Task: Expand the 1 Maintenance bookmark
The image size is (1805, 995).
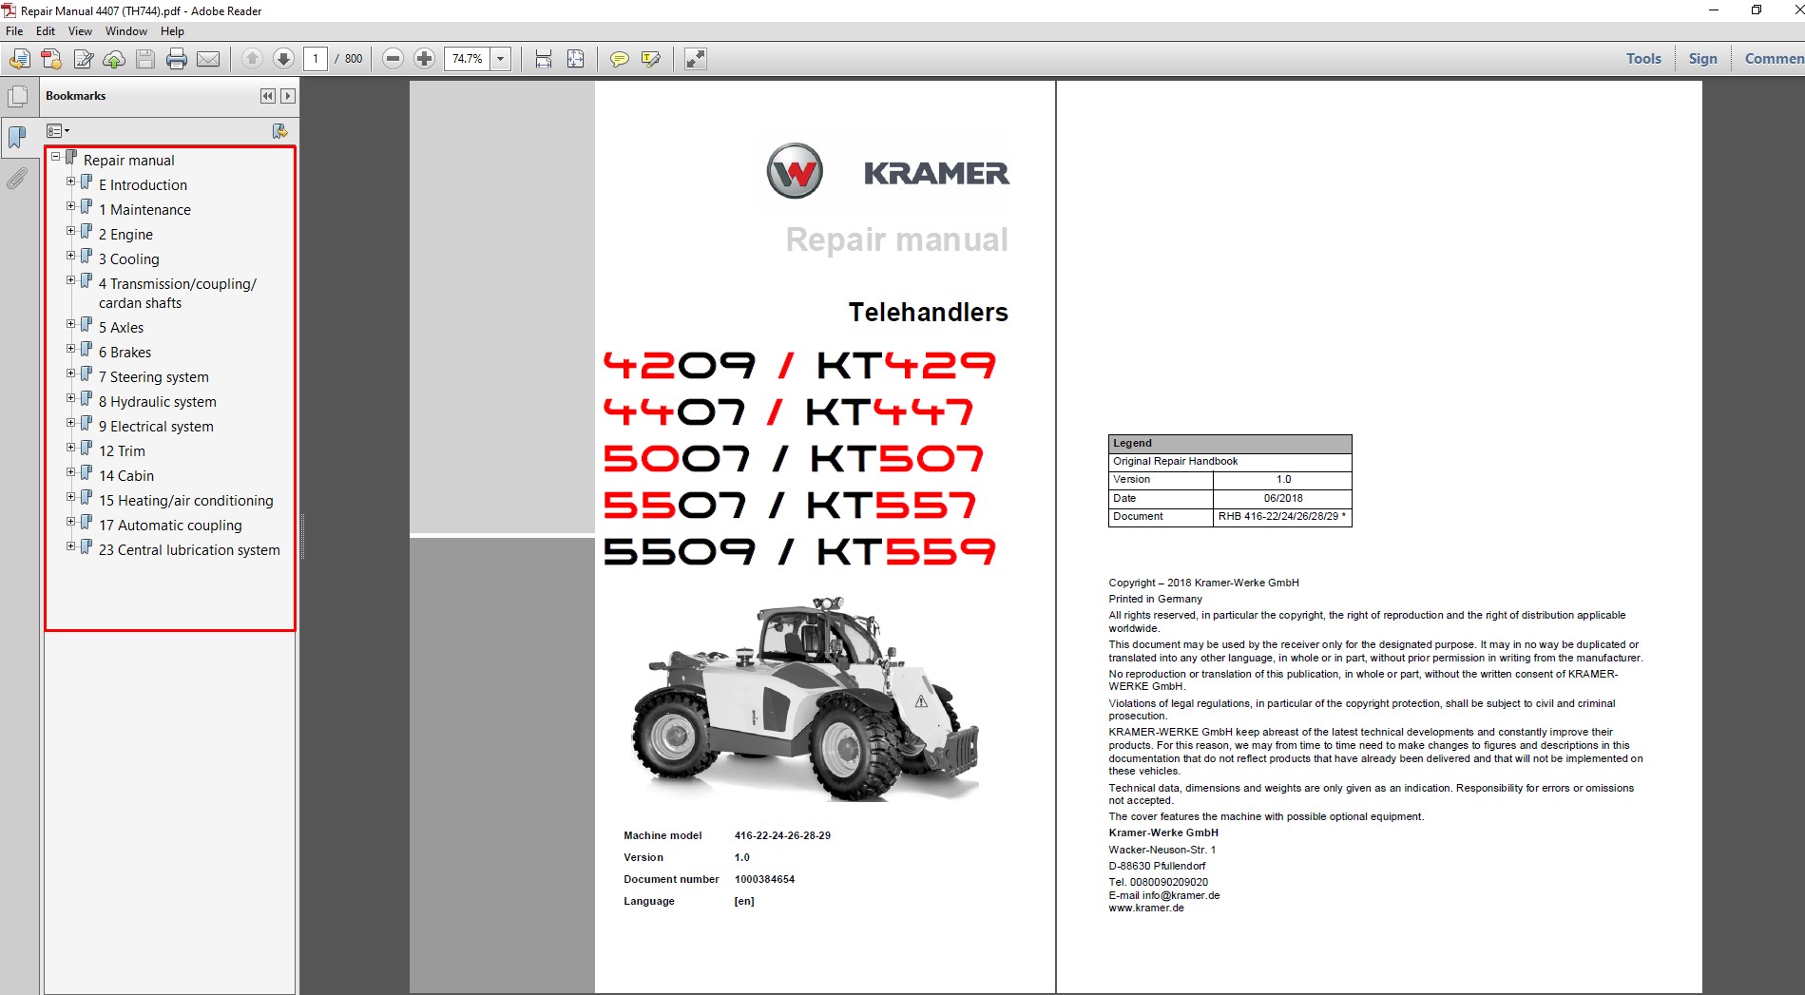Action: [x=71, y=206]
